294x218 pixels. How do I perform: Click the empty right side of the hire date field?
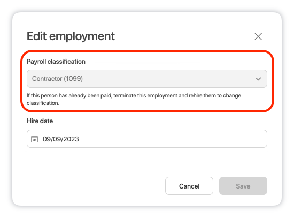coord(173,139)
